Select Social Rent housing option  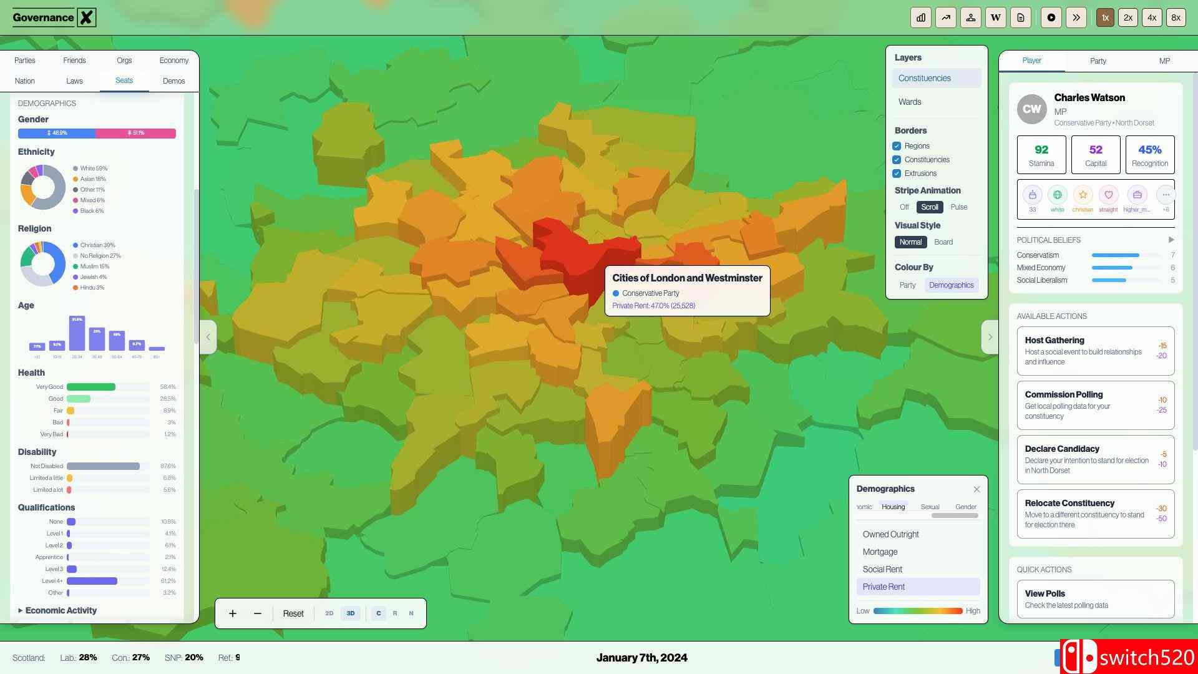tap(918, 569)
